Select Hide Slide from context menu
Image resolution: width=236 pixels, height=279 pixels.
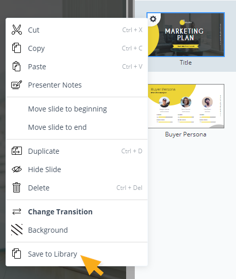click(77, 170)
